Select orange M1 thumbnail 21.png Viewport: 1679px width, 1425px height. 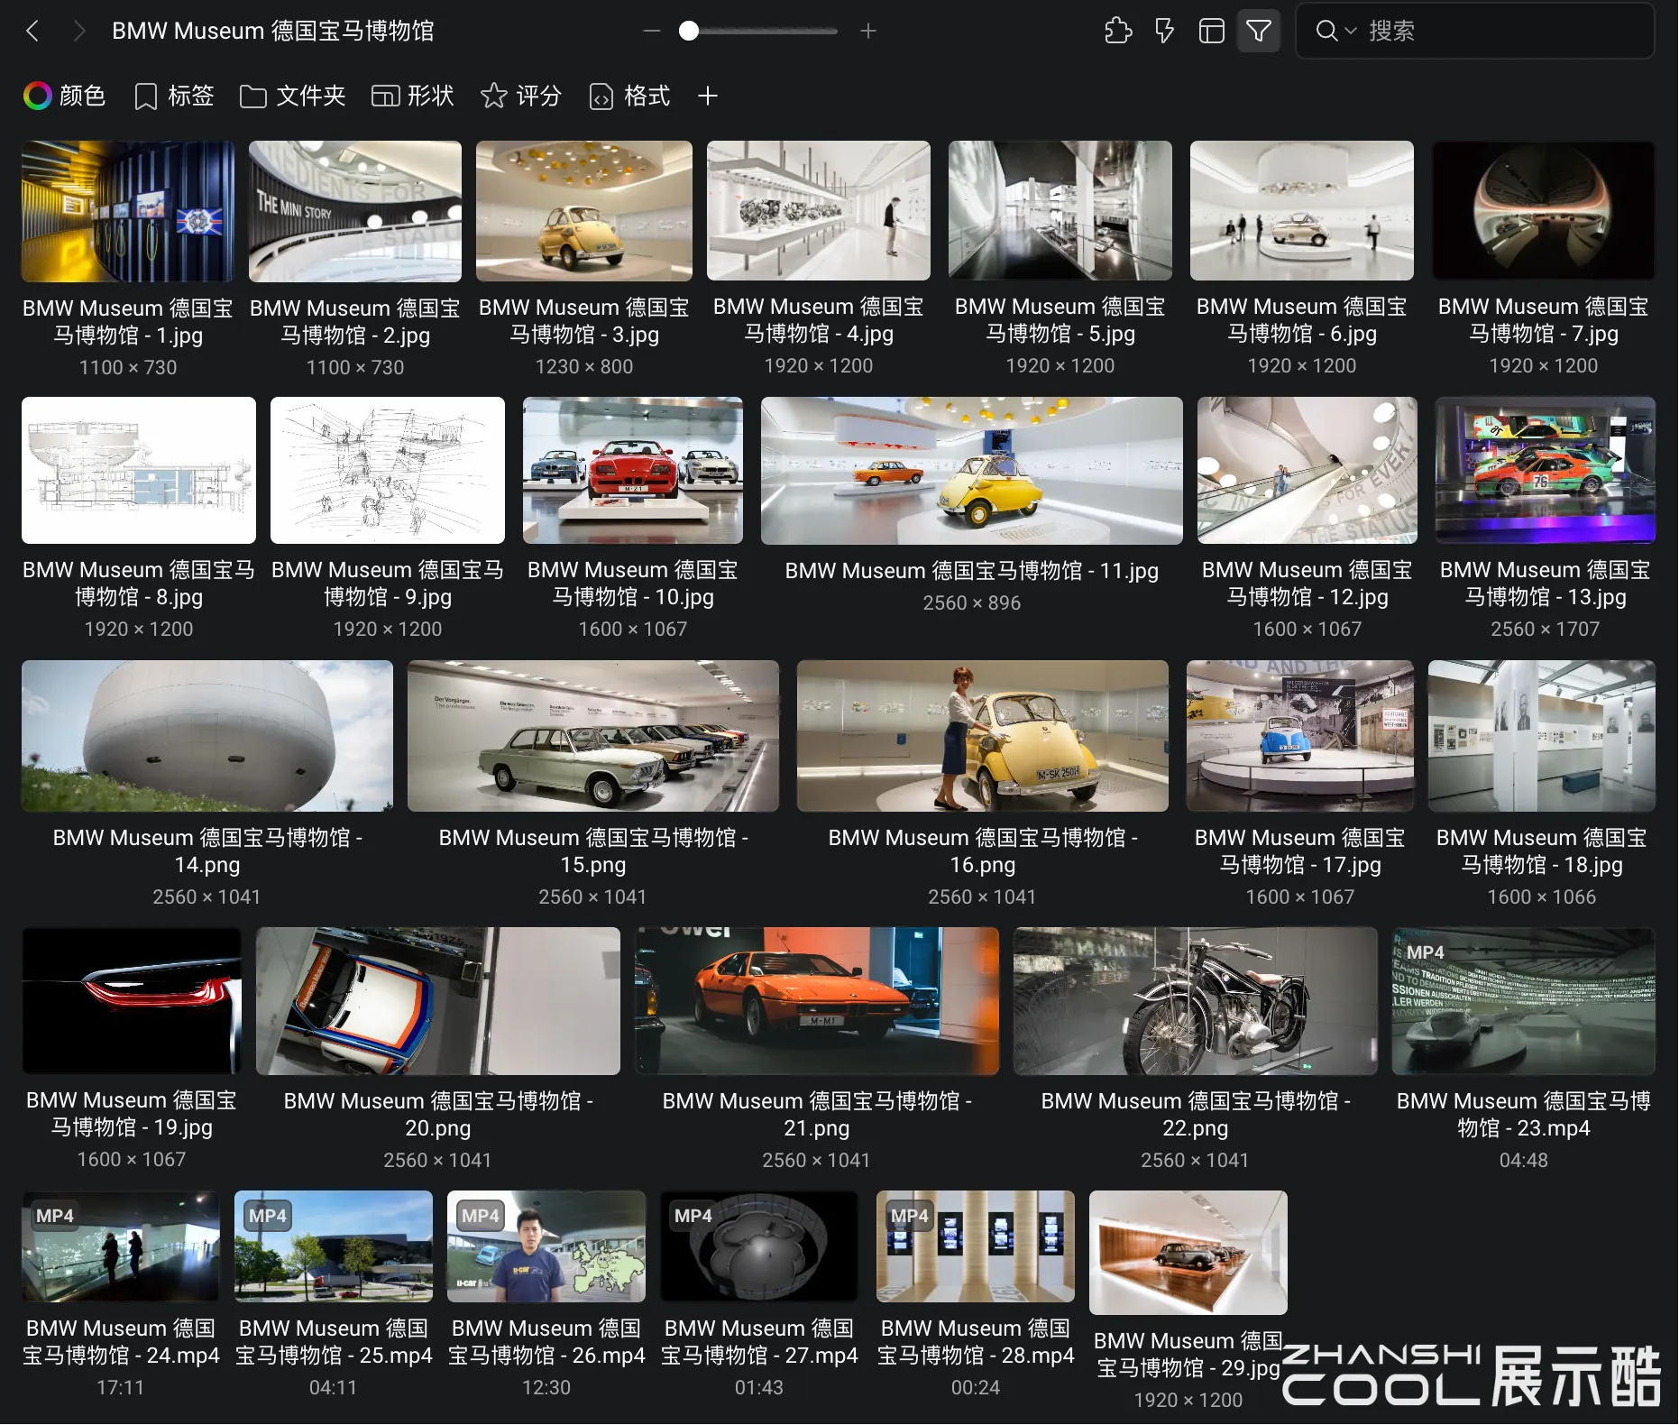click(x=817, y=1001)
